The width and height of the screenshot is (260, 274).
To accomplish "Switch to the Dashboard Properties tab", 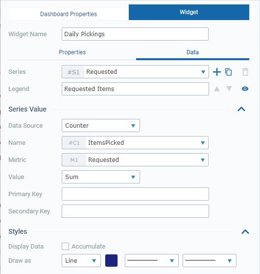I will (69, 14).
